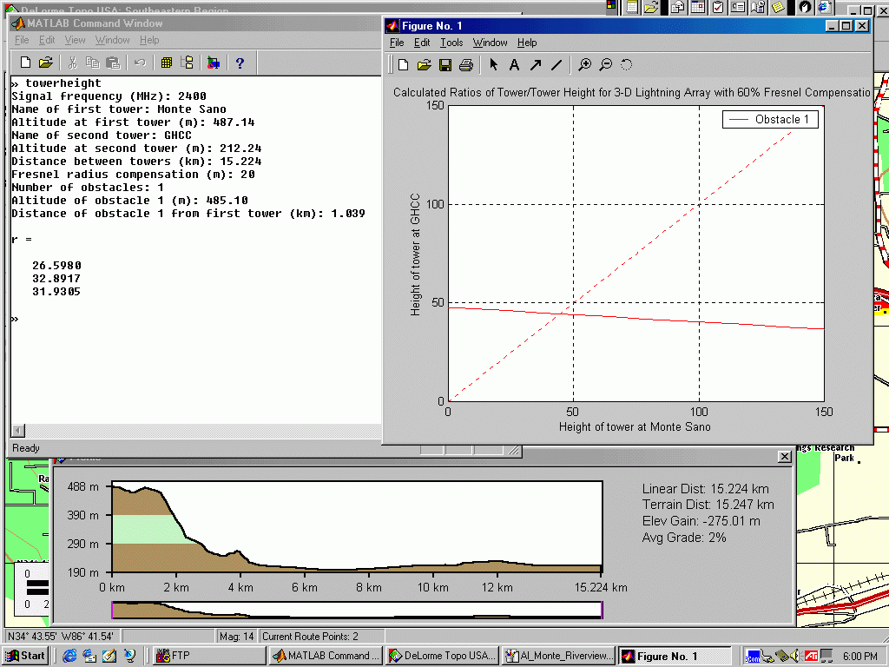The width and height of the screenshot is (889, 667).
Task: Click the ATI icon in system tray
Action: [811, 656]
